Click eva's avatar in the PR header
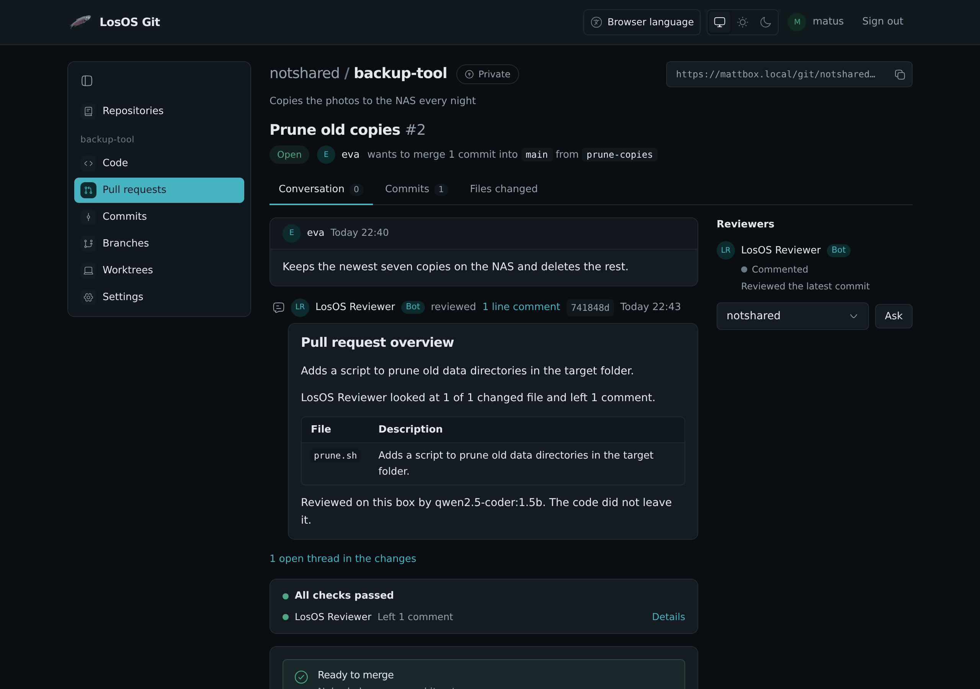Screen dimensions: 980x689 point(326,155)
